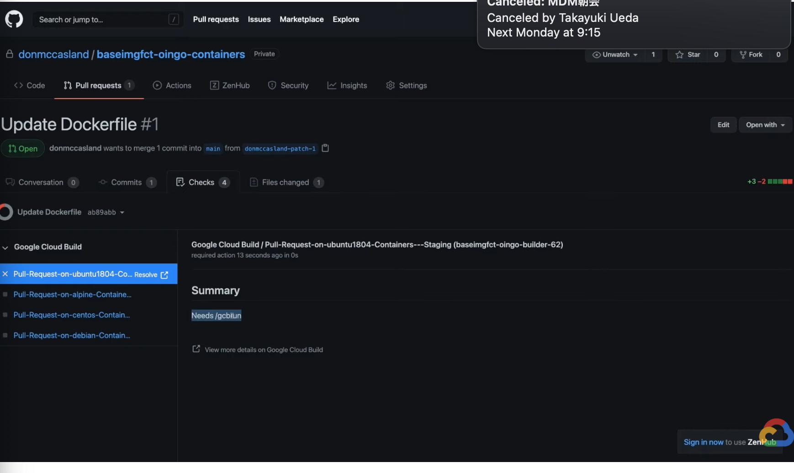Expand the commit ab89abb selector dropdown

(x=106, y=212)
